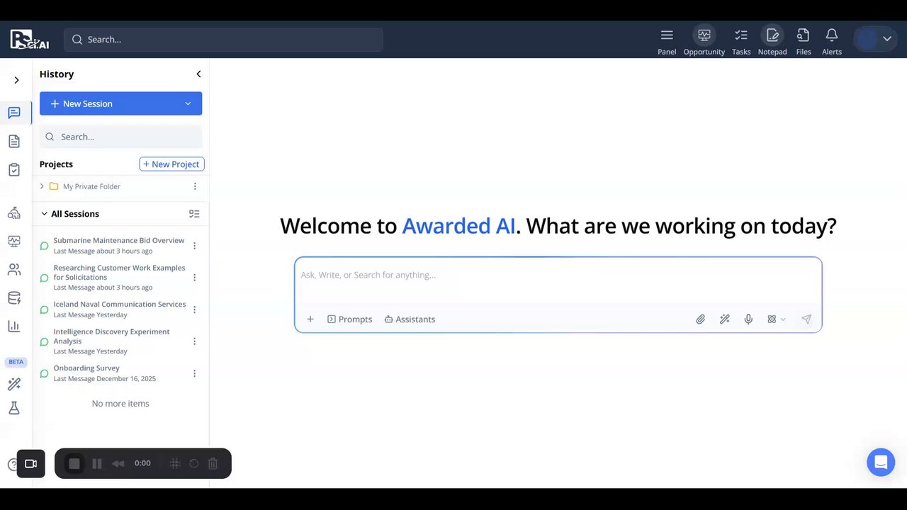Click the magic wand enhance icon in prompt box
Screen dimensions: 907x510
coord(724,319)
